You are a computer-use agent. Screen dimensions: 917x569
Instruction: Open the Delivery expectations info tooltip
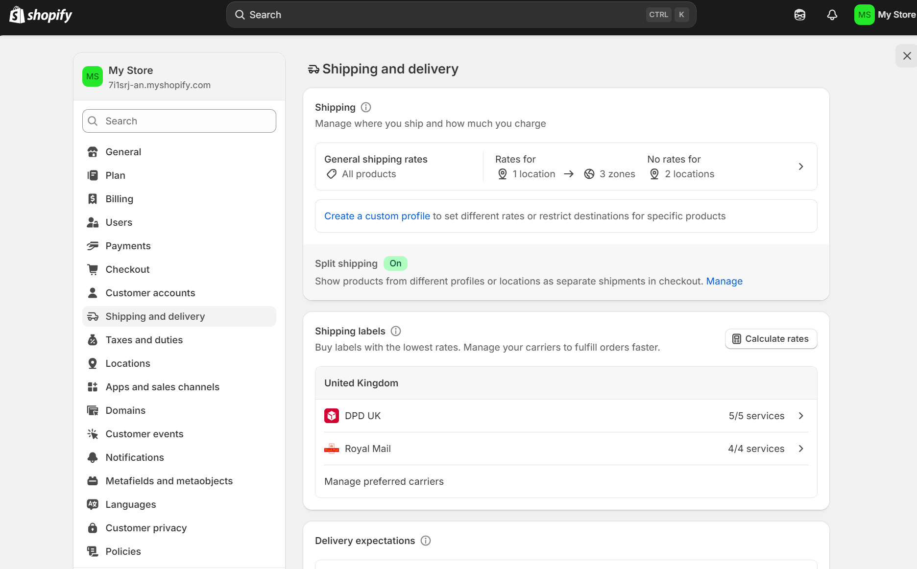tap(425, 541)
